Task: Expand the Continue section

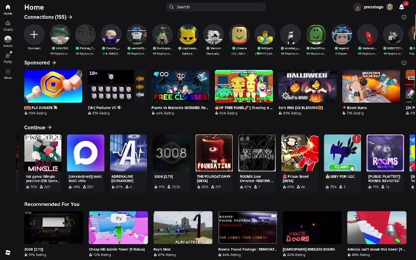Action: point(38,128)
